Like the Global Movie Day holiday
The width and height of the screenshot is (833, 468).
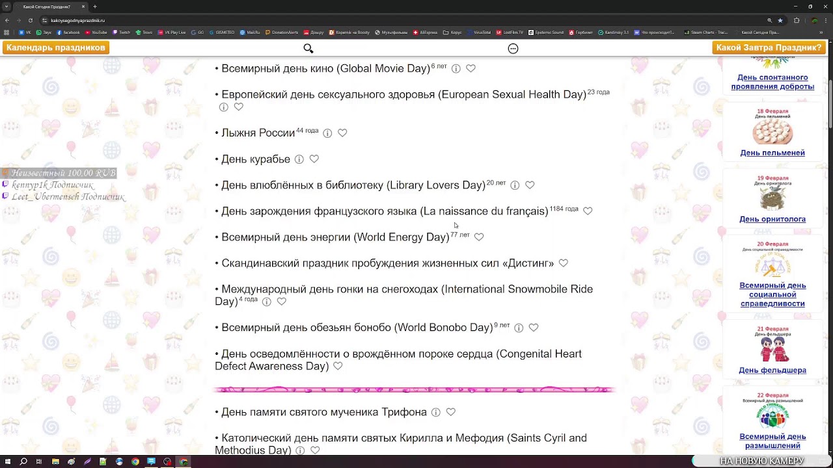click(x=471, y=68)
